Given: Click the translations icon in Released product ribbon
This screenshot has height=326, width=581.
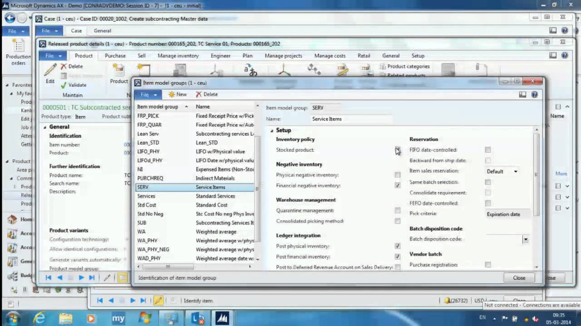Looking at the screenshot, I should click(251, 70).
